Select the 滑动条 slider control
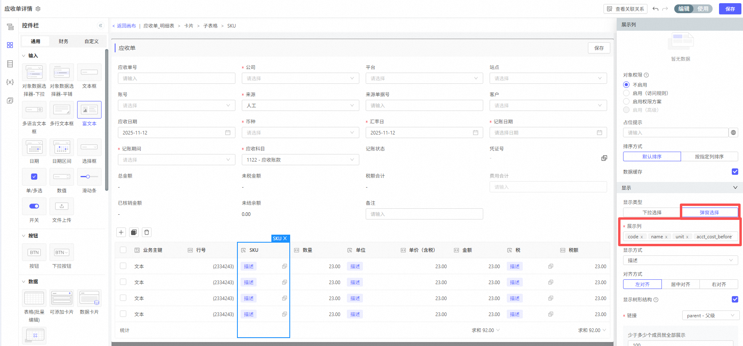The width and height of the screenshot is (743, 346). coord(89,177)
